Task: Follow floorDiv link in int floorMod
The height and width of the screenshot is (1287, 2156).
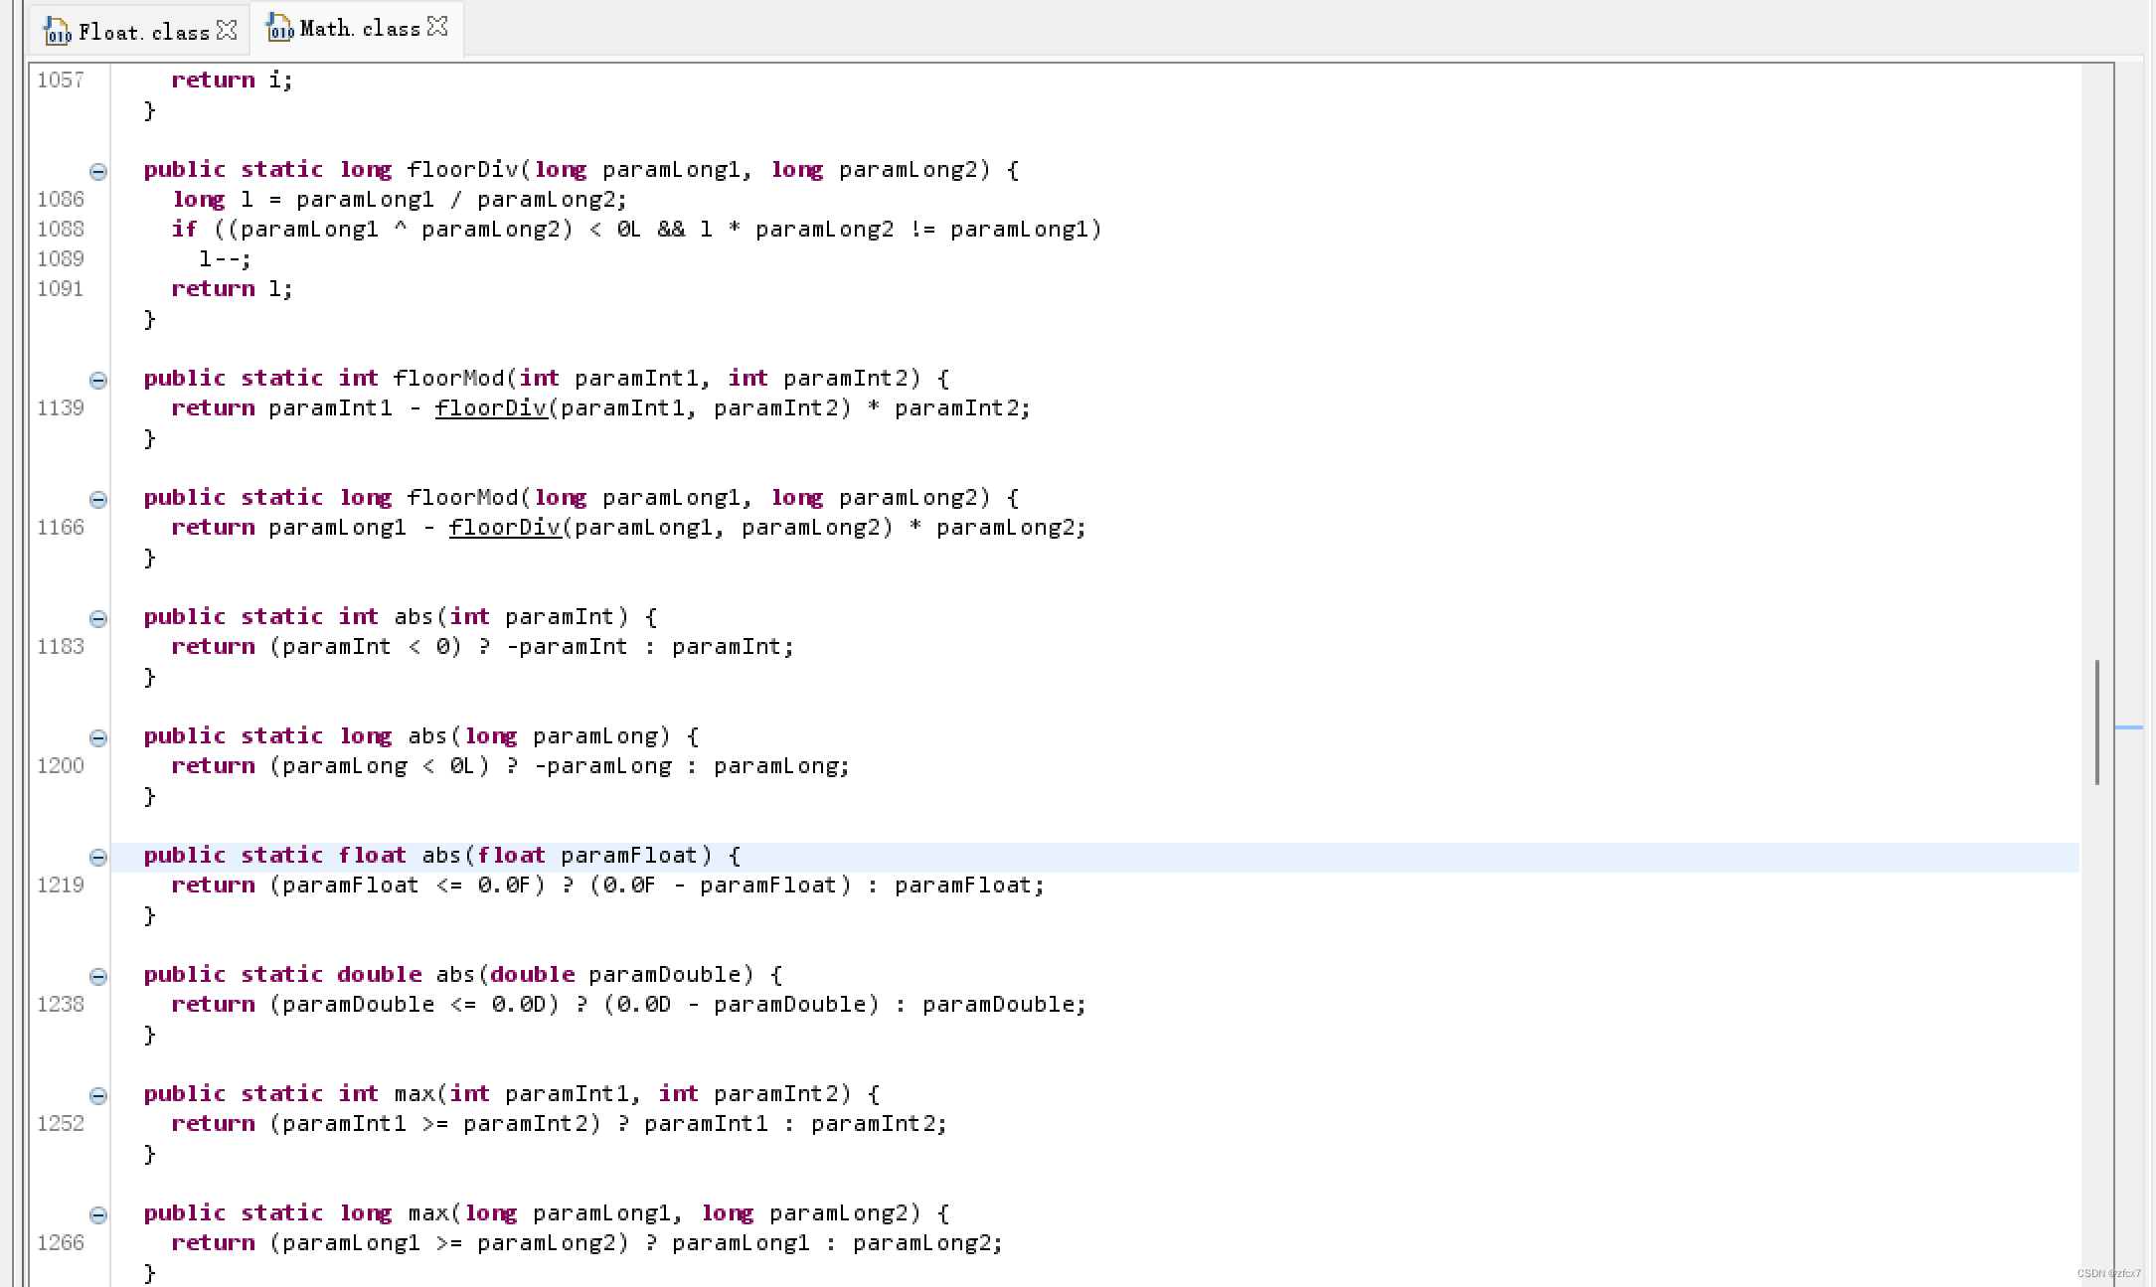Action: coord(490,407)
